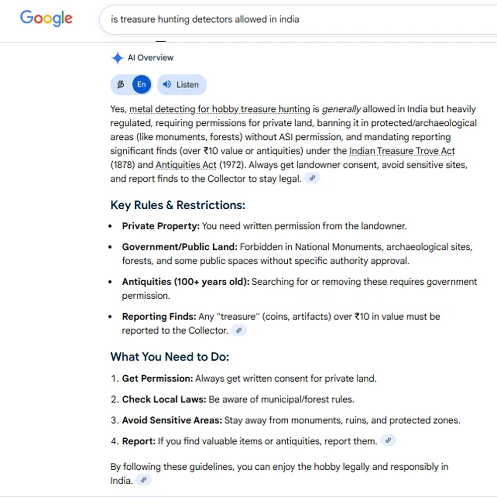Follow the Antiquities Act link
Image resolution: width=497 pixels, height=497 pixels.
point(186,165)
